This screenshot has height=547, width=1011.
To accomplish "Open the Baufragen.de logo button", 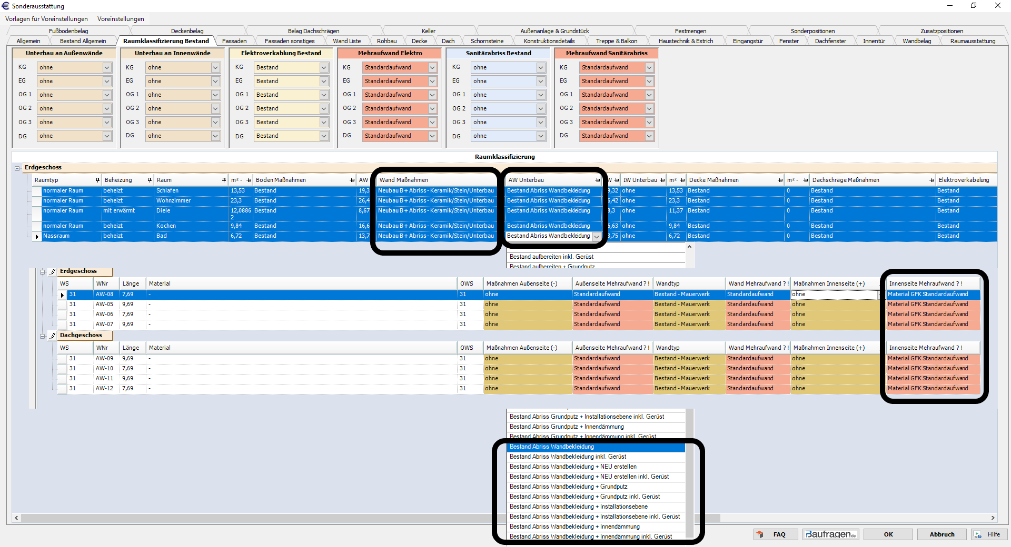I will [831, 534].
